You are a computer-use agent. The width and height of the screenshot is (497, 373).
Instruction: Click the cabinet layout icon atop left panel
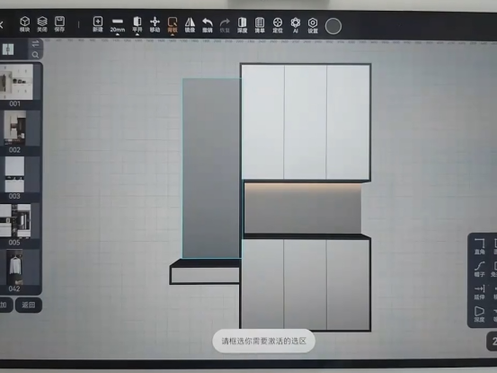8,49
